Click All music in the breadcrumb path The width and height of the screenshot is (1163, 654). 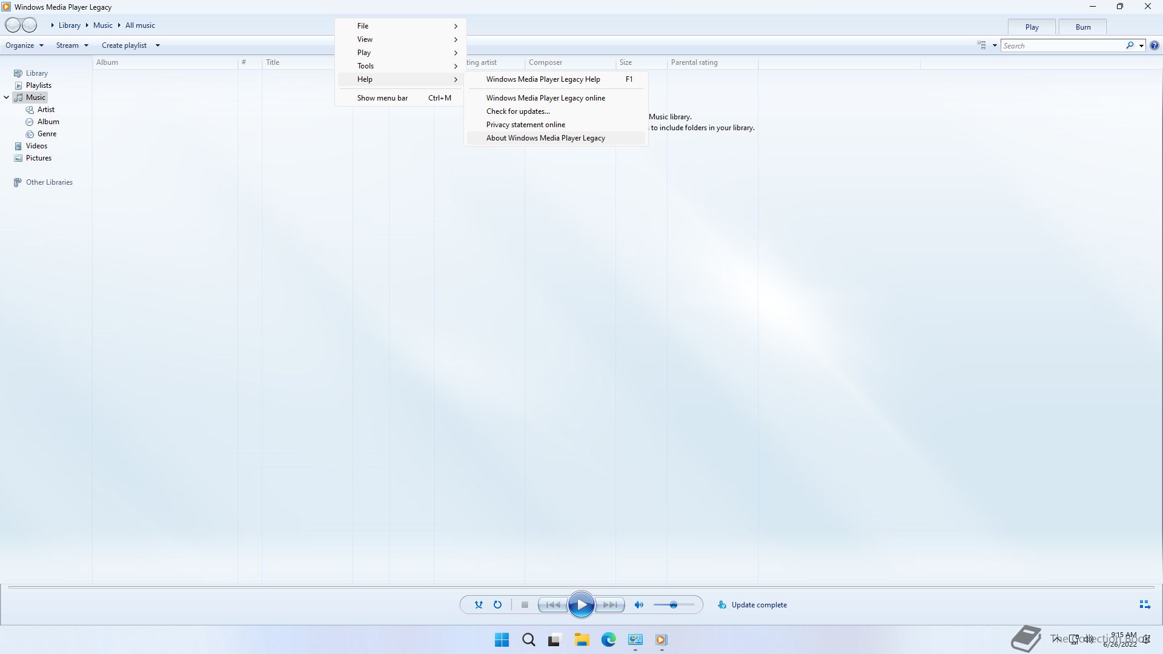click(140, 25)
